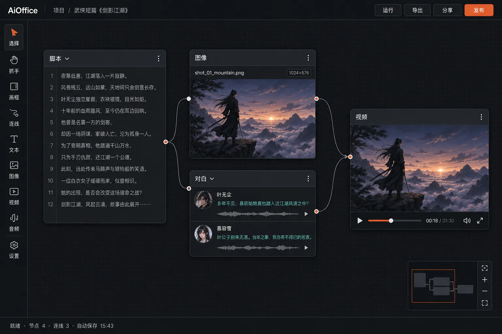Click 慕容雪 character avatar

pyautogui.click(x=203, y=234)
